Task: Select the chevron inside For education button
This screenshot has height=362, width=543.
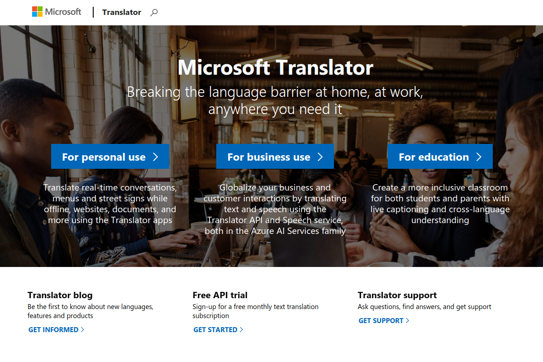Action: [x=479, y=157]
